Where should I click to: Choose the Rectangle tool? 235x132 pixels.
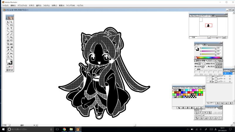pos(11,31)
